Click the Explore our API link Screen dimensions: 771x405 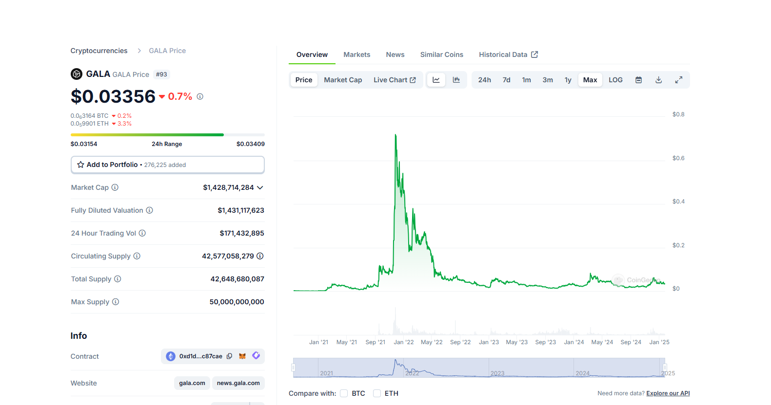point(668,393)
